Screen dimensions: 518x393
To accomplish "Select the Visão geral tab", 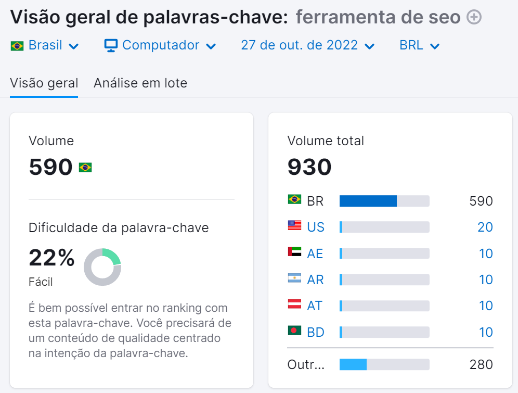I will pyautogui.click(x=44, y=83).
